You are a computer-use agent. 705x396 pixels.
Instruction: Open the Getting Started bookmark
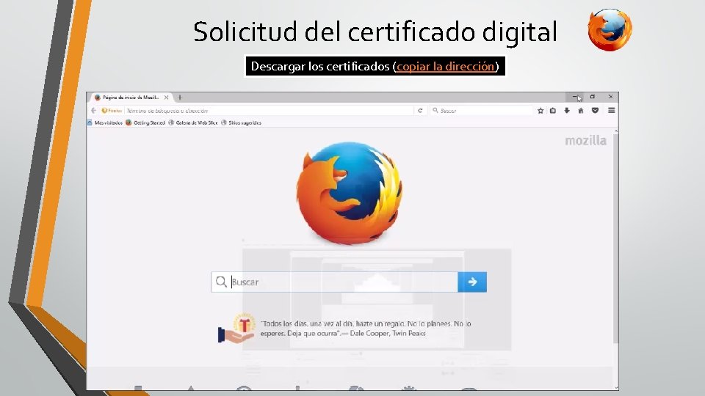pos(145,122)
